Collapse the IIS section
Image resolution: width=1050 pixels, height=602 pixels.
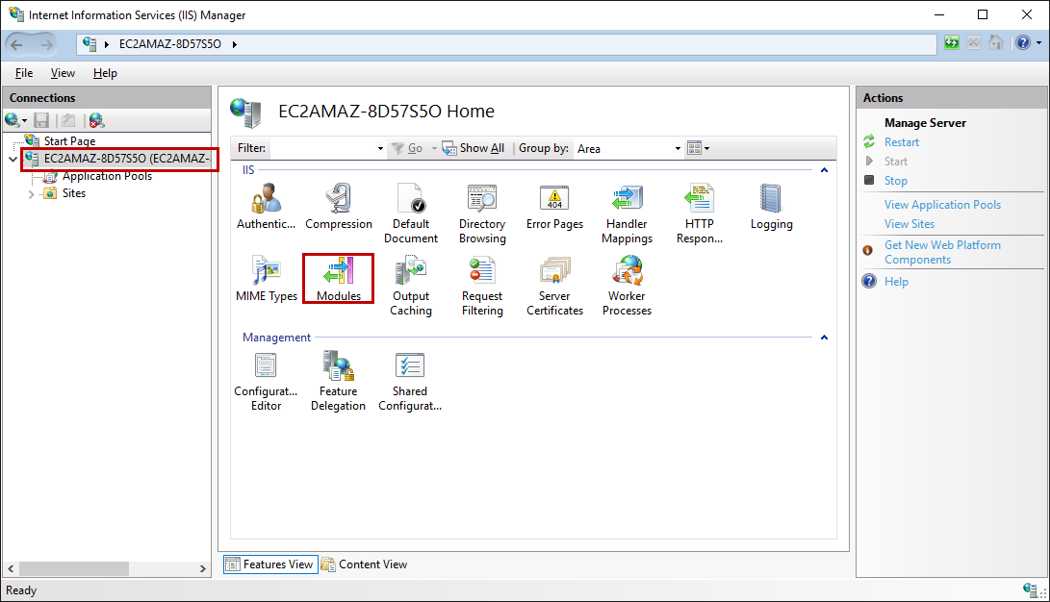pyautogui.click(x=825, y=170)
